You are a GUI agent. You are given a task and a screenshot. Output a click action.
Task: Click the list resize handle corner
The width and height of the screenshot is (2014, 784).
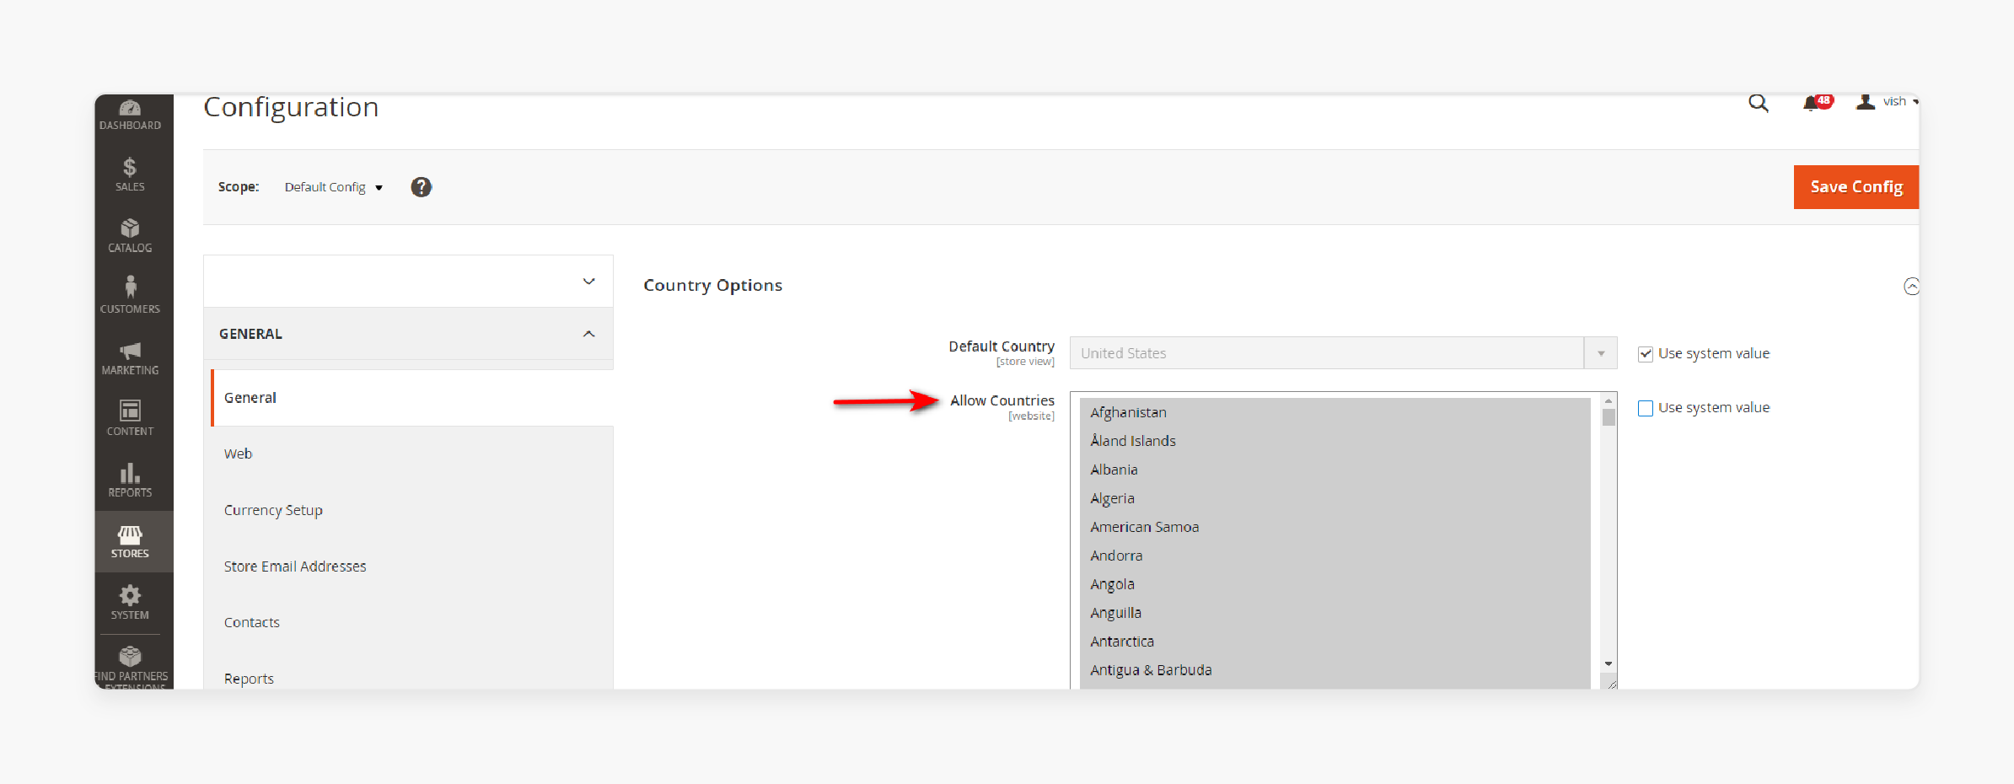[x=1611, y=684]
